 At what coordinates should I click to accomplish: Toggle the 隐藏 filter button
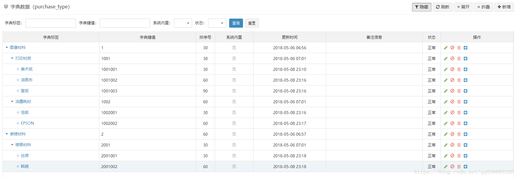point(422,7)
